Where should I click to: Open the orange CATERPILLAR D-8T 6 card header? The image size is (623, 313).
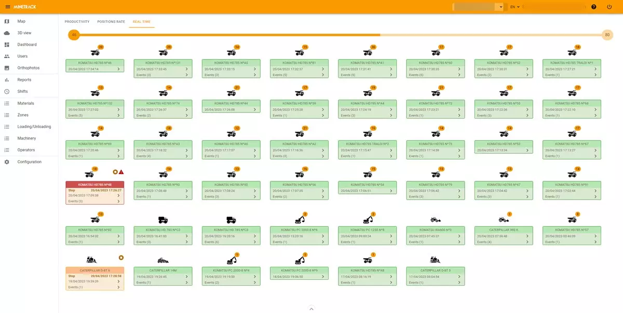click(95, 270)
